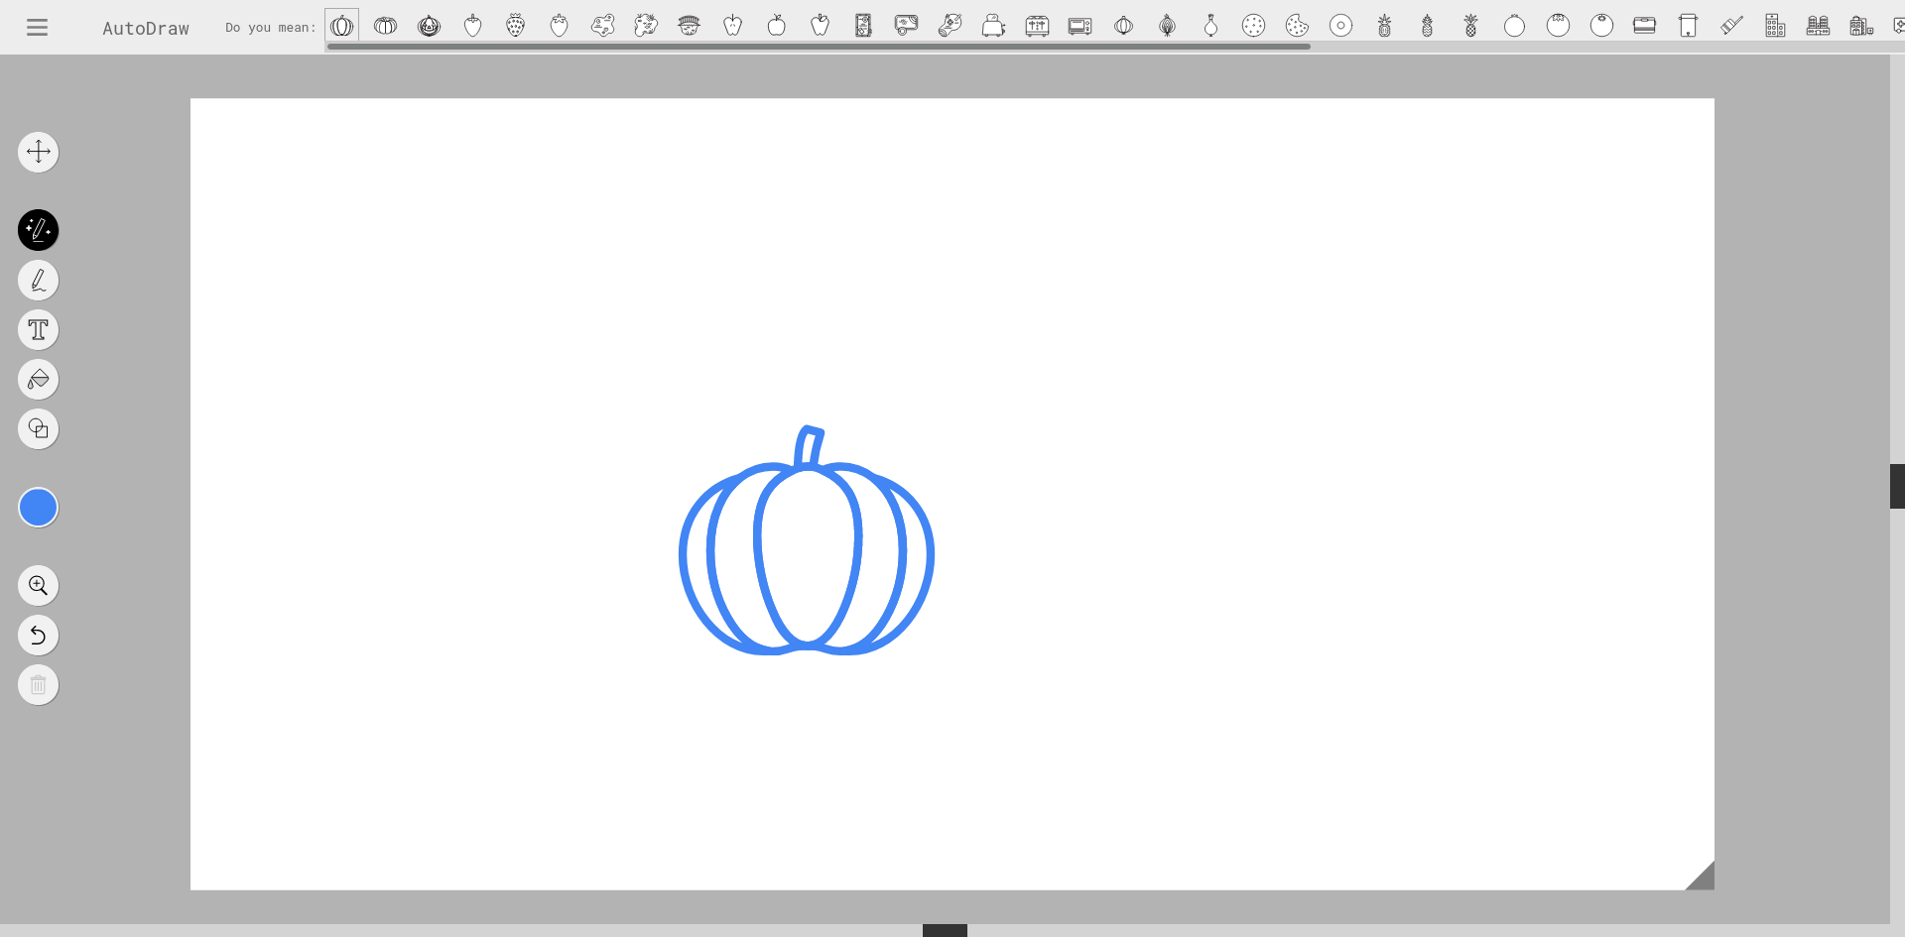This screenshot has height=937, width=1905.
Task: Choose the Select move tool
Action: pyautogui.click(x=38, y=152)
